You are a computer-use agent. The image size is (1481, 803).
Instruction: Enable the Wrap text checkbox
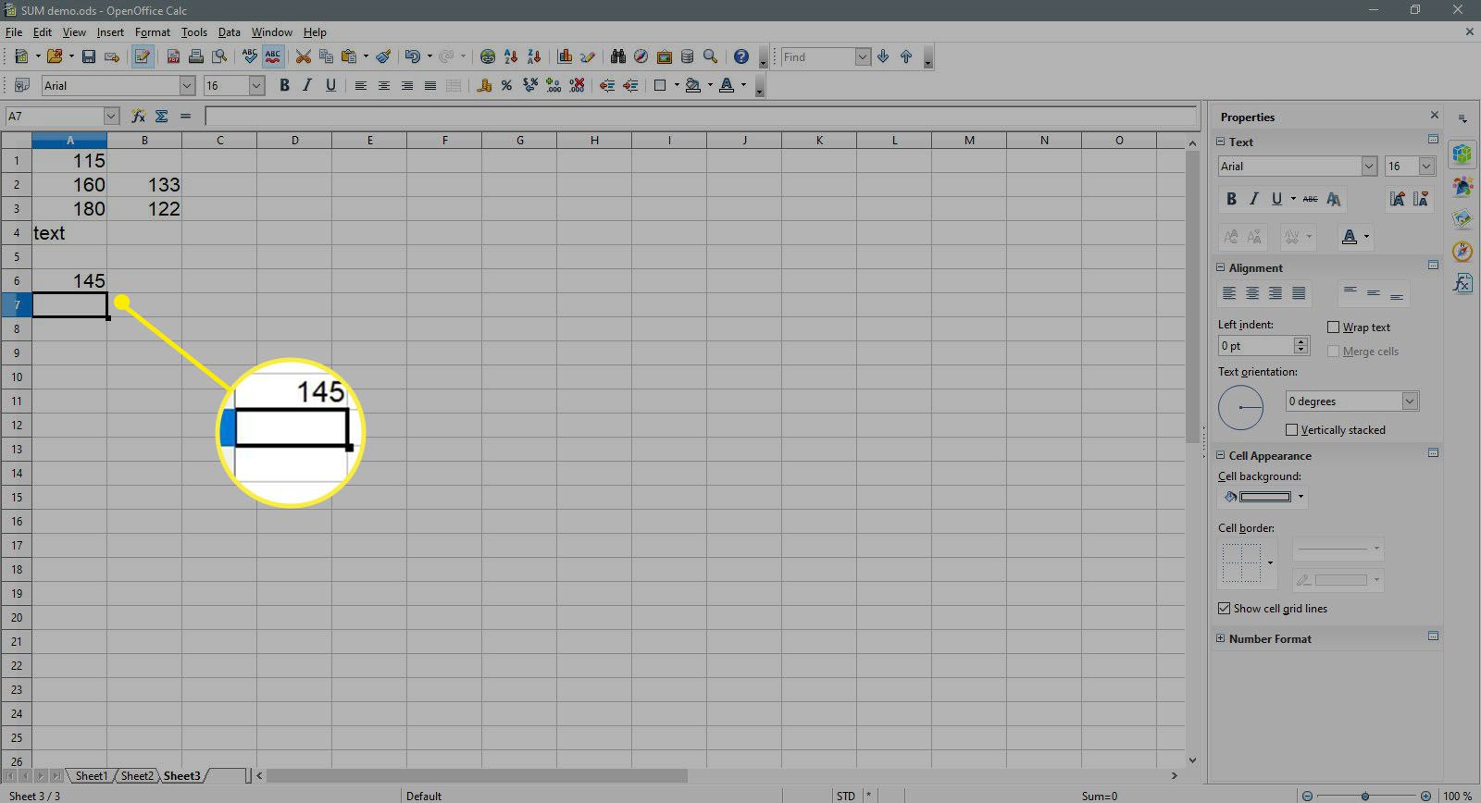coord(1334,327)
